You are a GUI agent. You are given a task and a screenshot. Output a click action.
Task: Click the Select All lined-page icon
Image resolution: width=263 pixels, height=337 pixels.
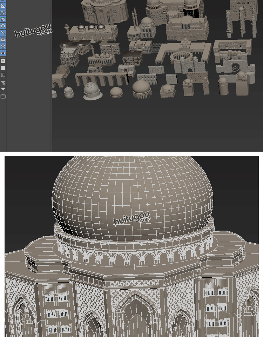pos(3,61)
